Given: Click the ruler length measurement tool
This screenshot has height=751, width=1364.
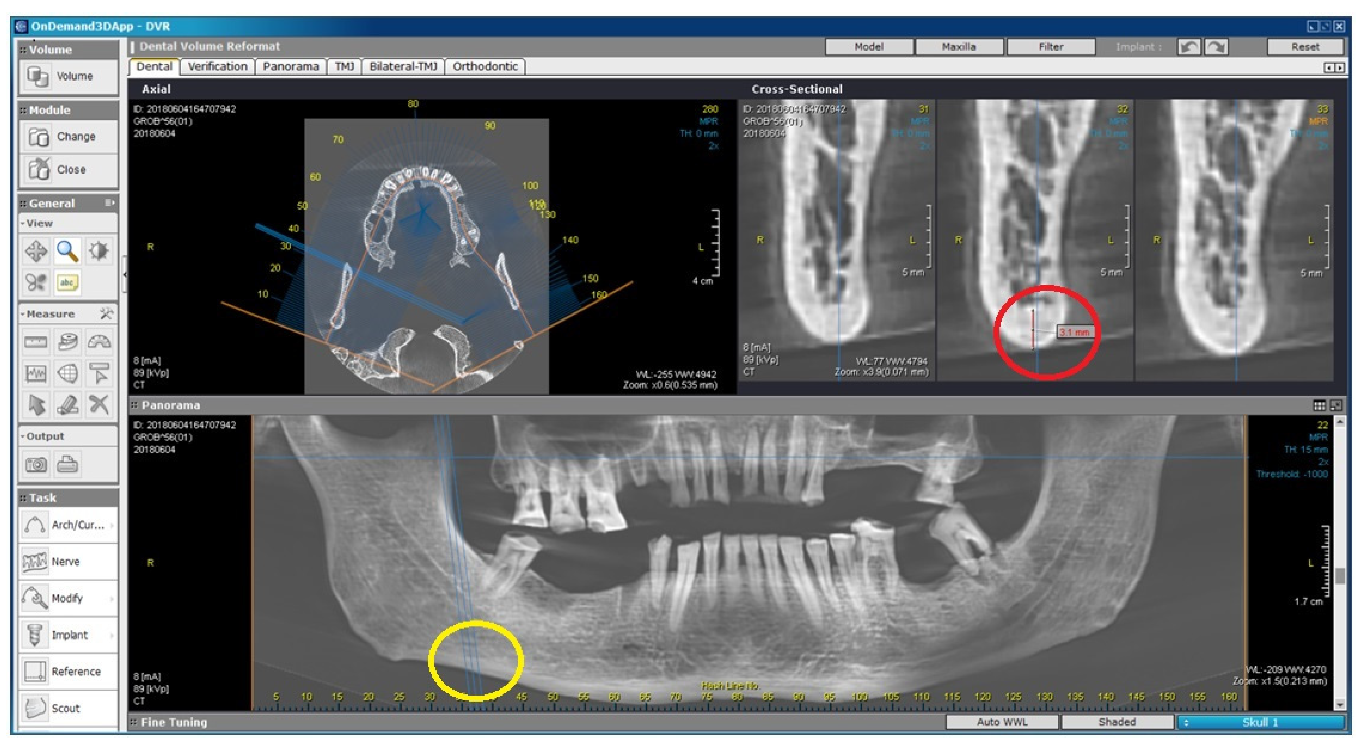Looking at the screenshot, I should click(36, 342).
